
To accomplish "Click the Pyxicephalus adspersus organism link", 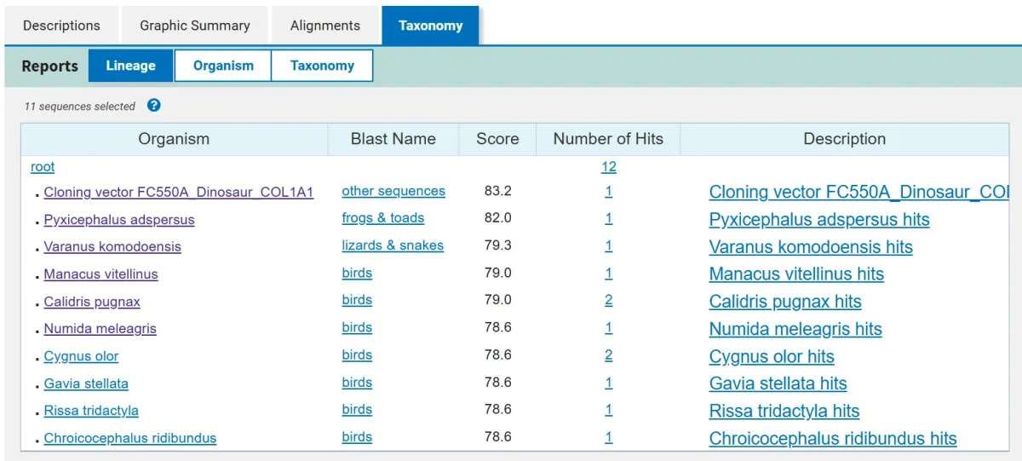I will point(119,220).
